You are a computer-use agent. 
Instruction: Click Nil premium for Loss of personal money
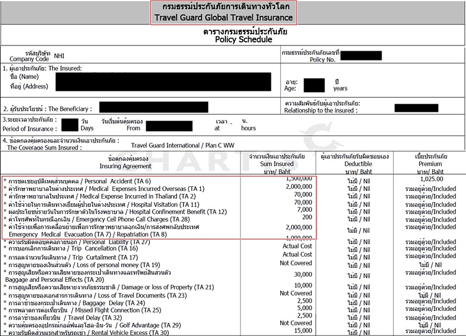[430, 265]
